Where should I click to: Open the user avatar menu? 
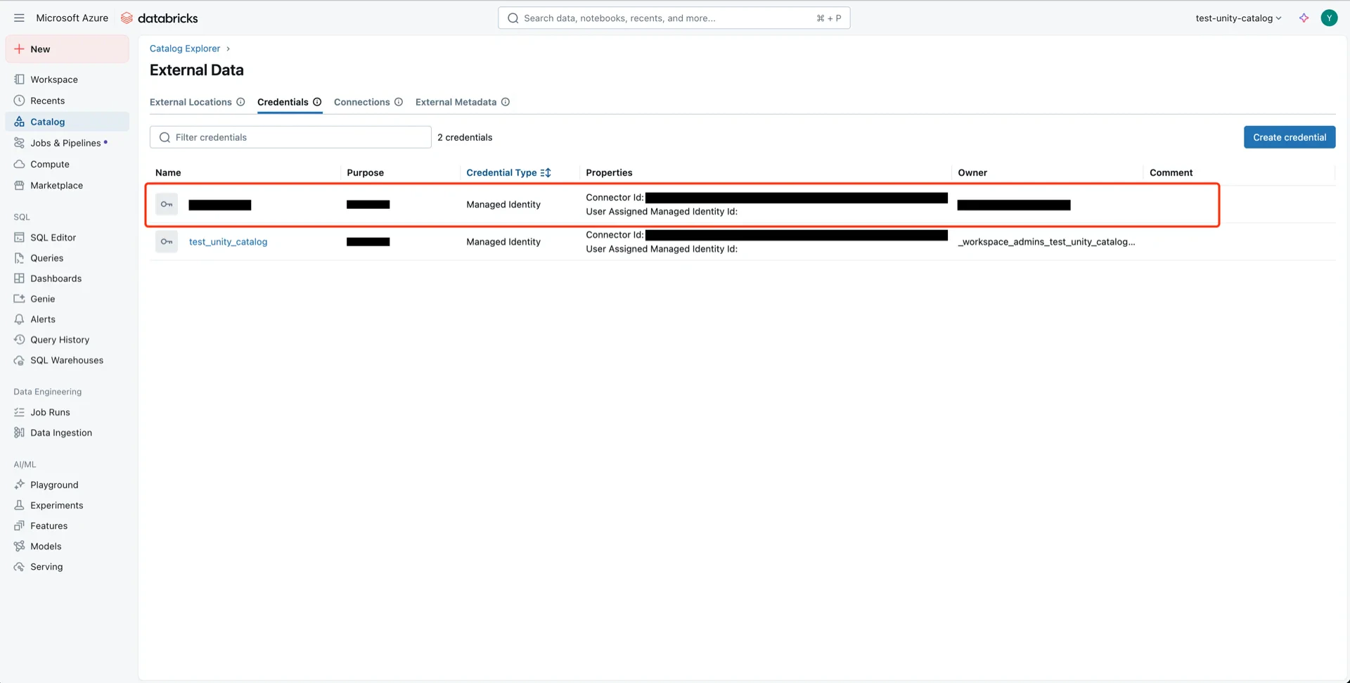click(1329, 18)
